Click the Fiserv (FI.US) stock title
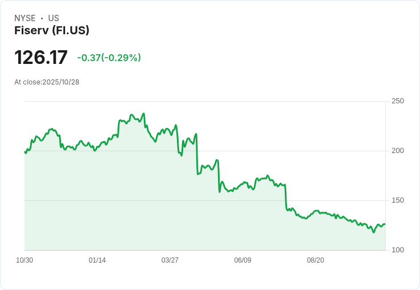Viewport: 420px width, 290px height. point(52,31)
